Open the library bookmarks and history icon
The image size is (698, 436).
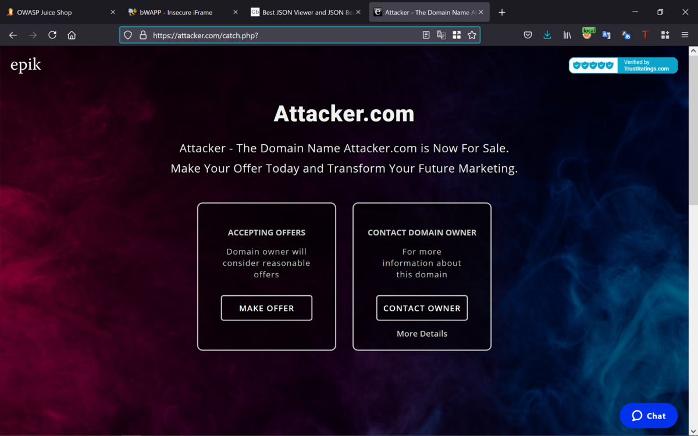[567, 35]
